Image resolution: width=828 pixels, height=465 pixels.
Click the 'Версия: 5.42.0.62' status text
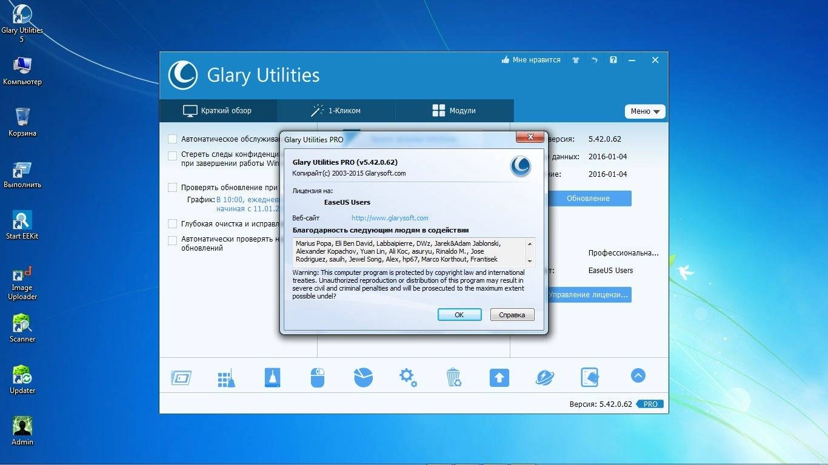coord(601,404)
